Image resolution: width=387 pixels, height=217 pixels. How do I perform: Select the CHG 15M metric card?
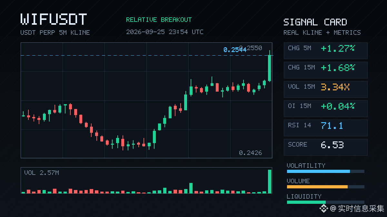pos(325,70)
